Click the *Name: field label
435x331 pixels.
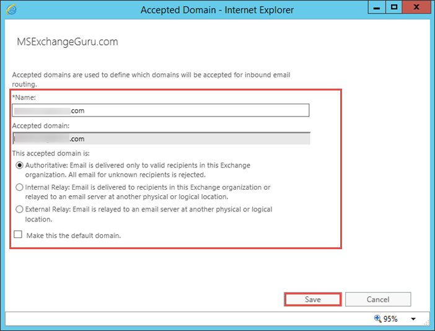tap(25, 98)
